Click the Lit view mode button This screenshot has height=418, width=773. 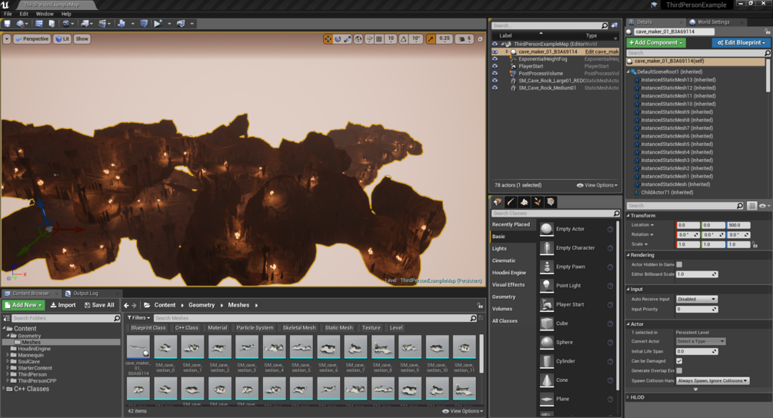(x=62, y=38)
